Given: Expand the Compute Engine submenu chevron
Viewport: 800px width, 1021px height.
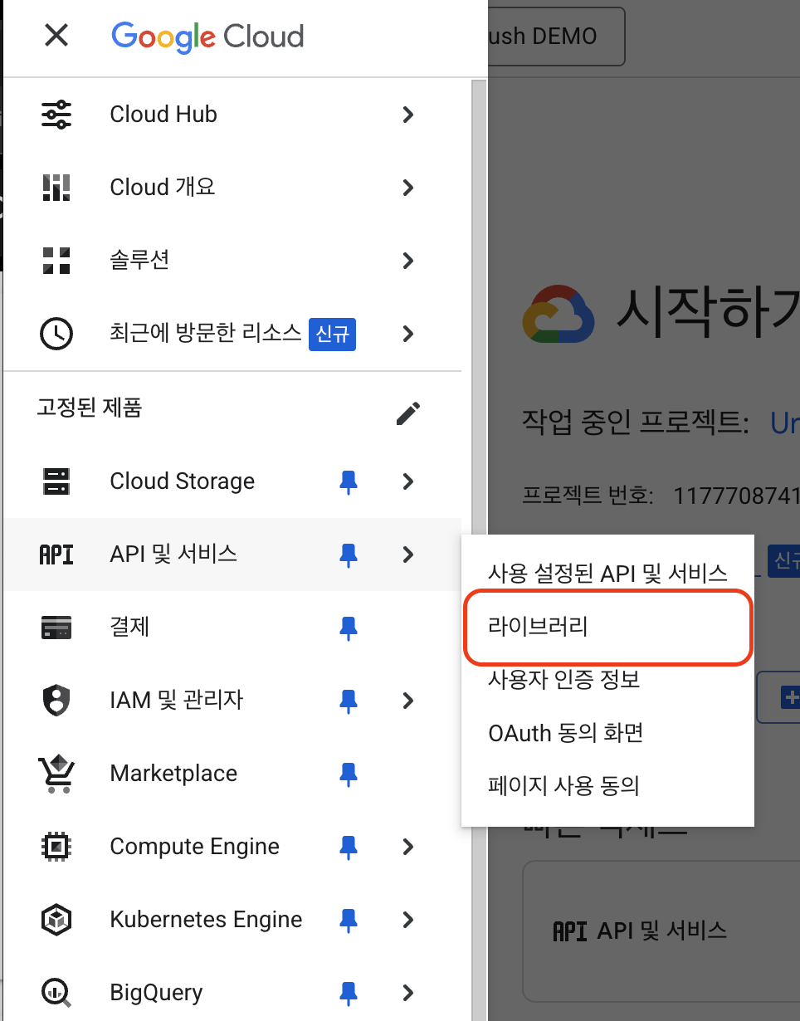Looking at the screenshot, I should click(407, 847).
